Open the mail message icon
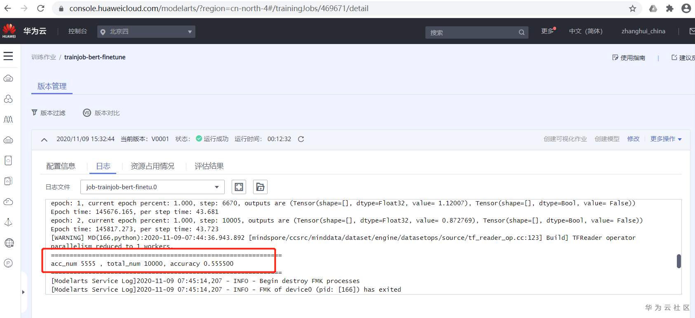The image size is (695, 318). click(x=692, y=31)
